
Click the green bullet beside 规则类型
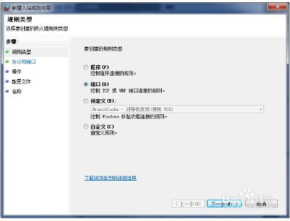click(7, 52)
